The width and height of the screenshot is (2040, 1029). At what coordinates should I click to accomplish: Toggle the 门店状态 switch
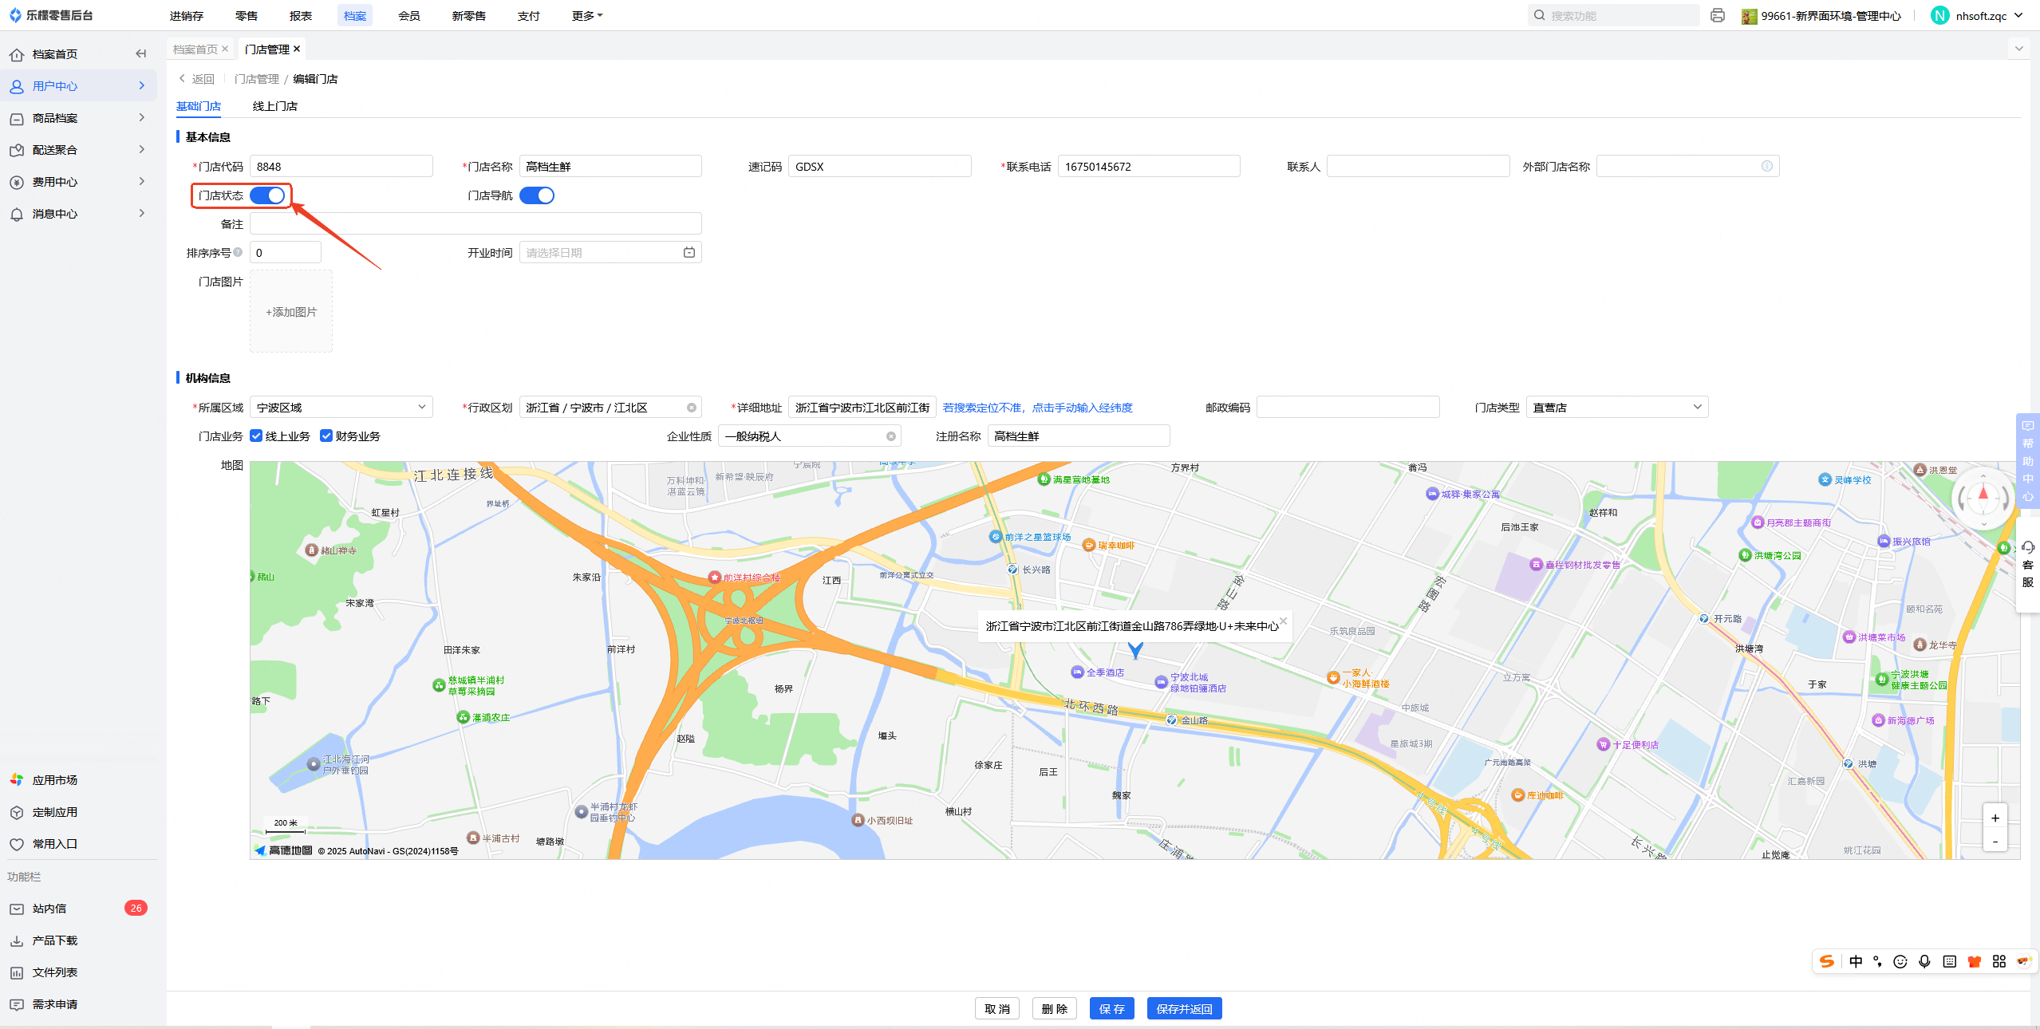268,195
